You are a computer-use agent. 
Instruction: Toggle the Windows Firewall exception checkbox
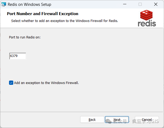[x=11, y=83]
